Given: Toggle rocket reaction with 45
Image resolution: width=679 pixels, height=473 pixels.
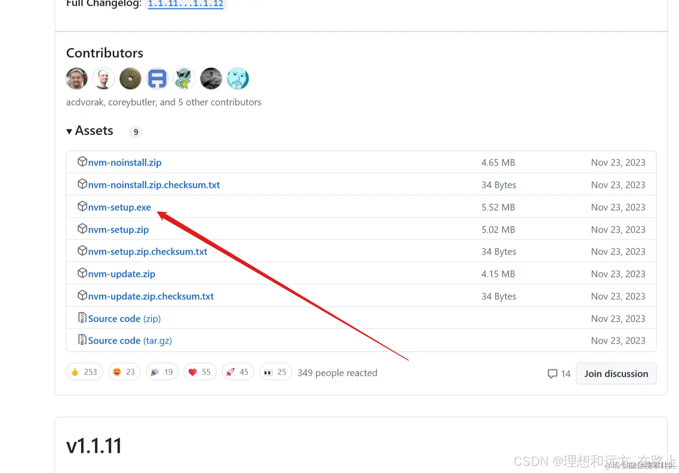Looking at the screenshot, I should click(238, 372).
